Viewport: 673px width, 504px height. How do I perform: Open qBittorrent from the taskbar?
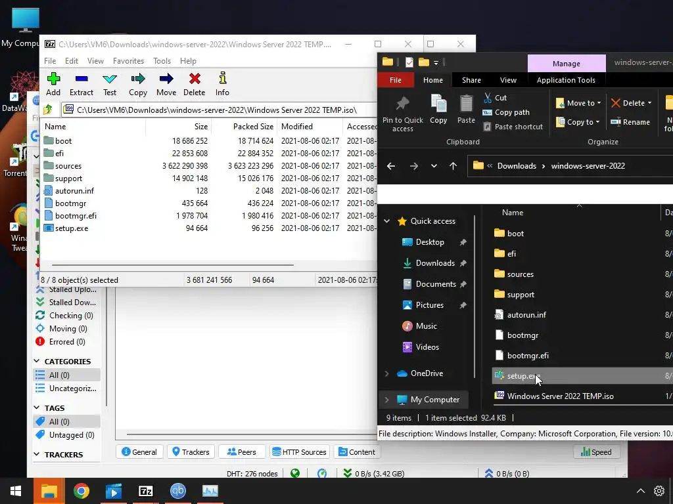(178, 491)
